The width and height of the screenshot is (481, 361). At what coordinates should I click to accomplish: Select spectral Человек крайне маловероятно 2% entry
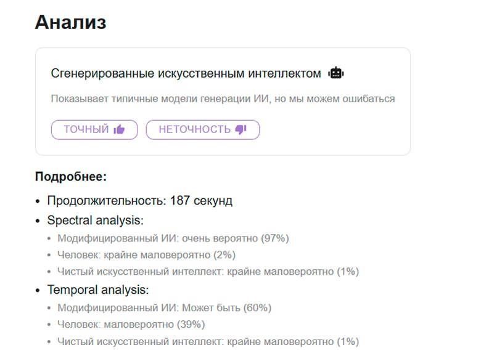click(x=146, y=254)
